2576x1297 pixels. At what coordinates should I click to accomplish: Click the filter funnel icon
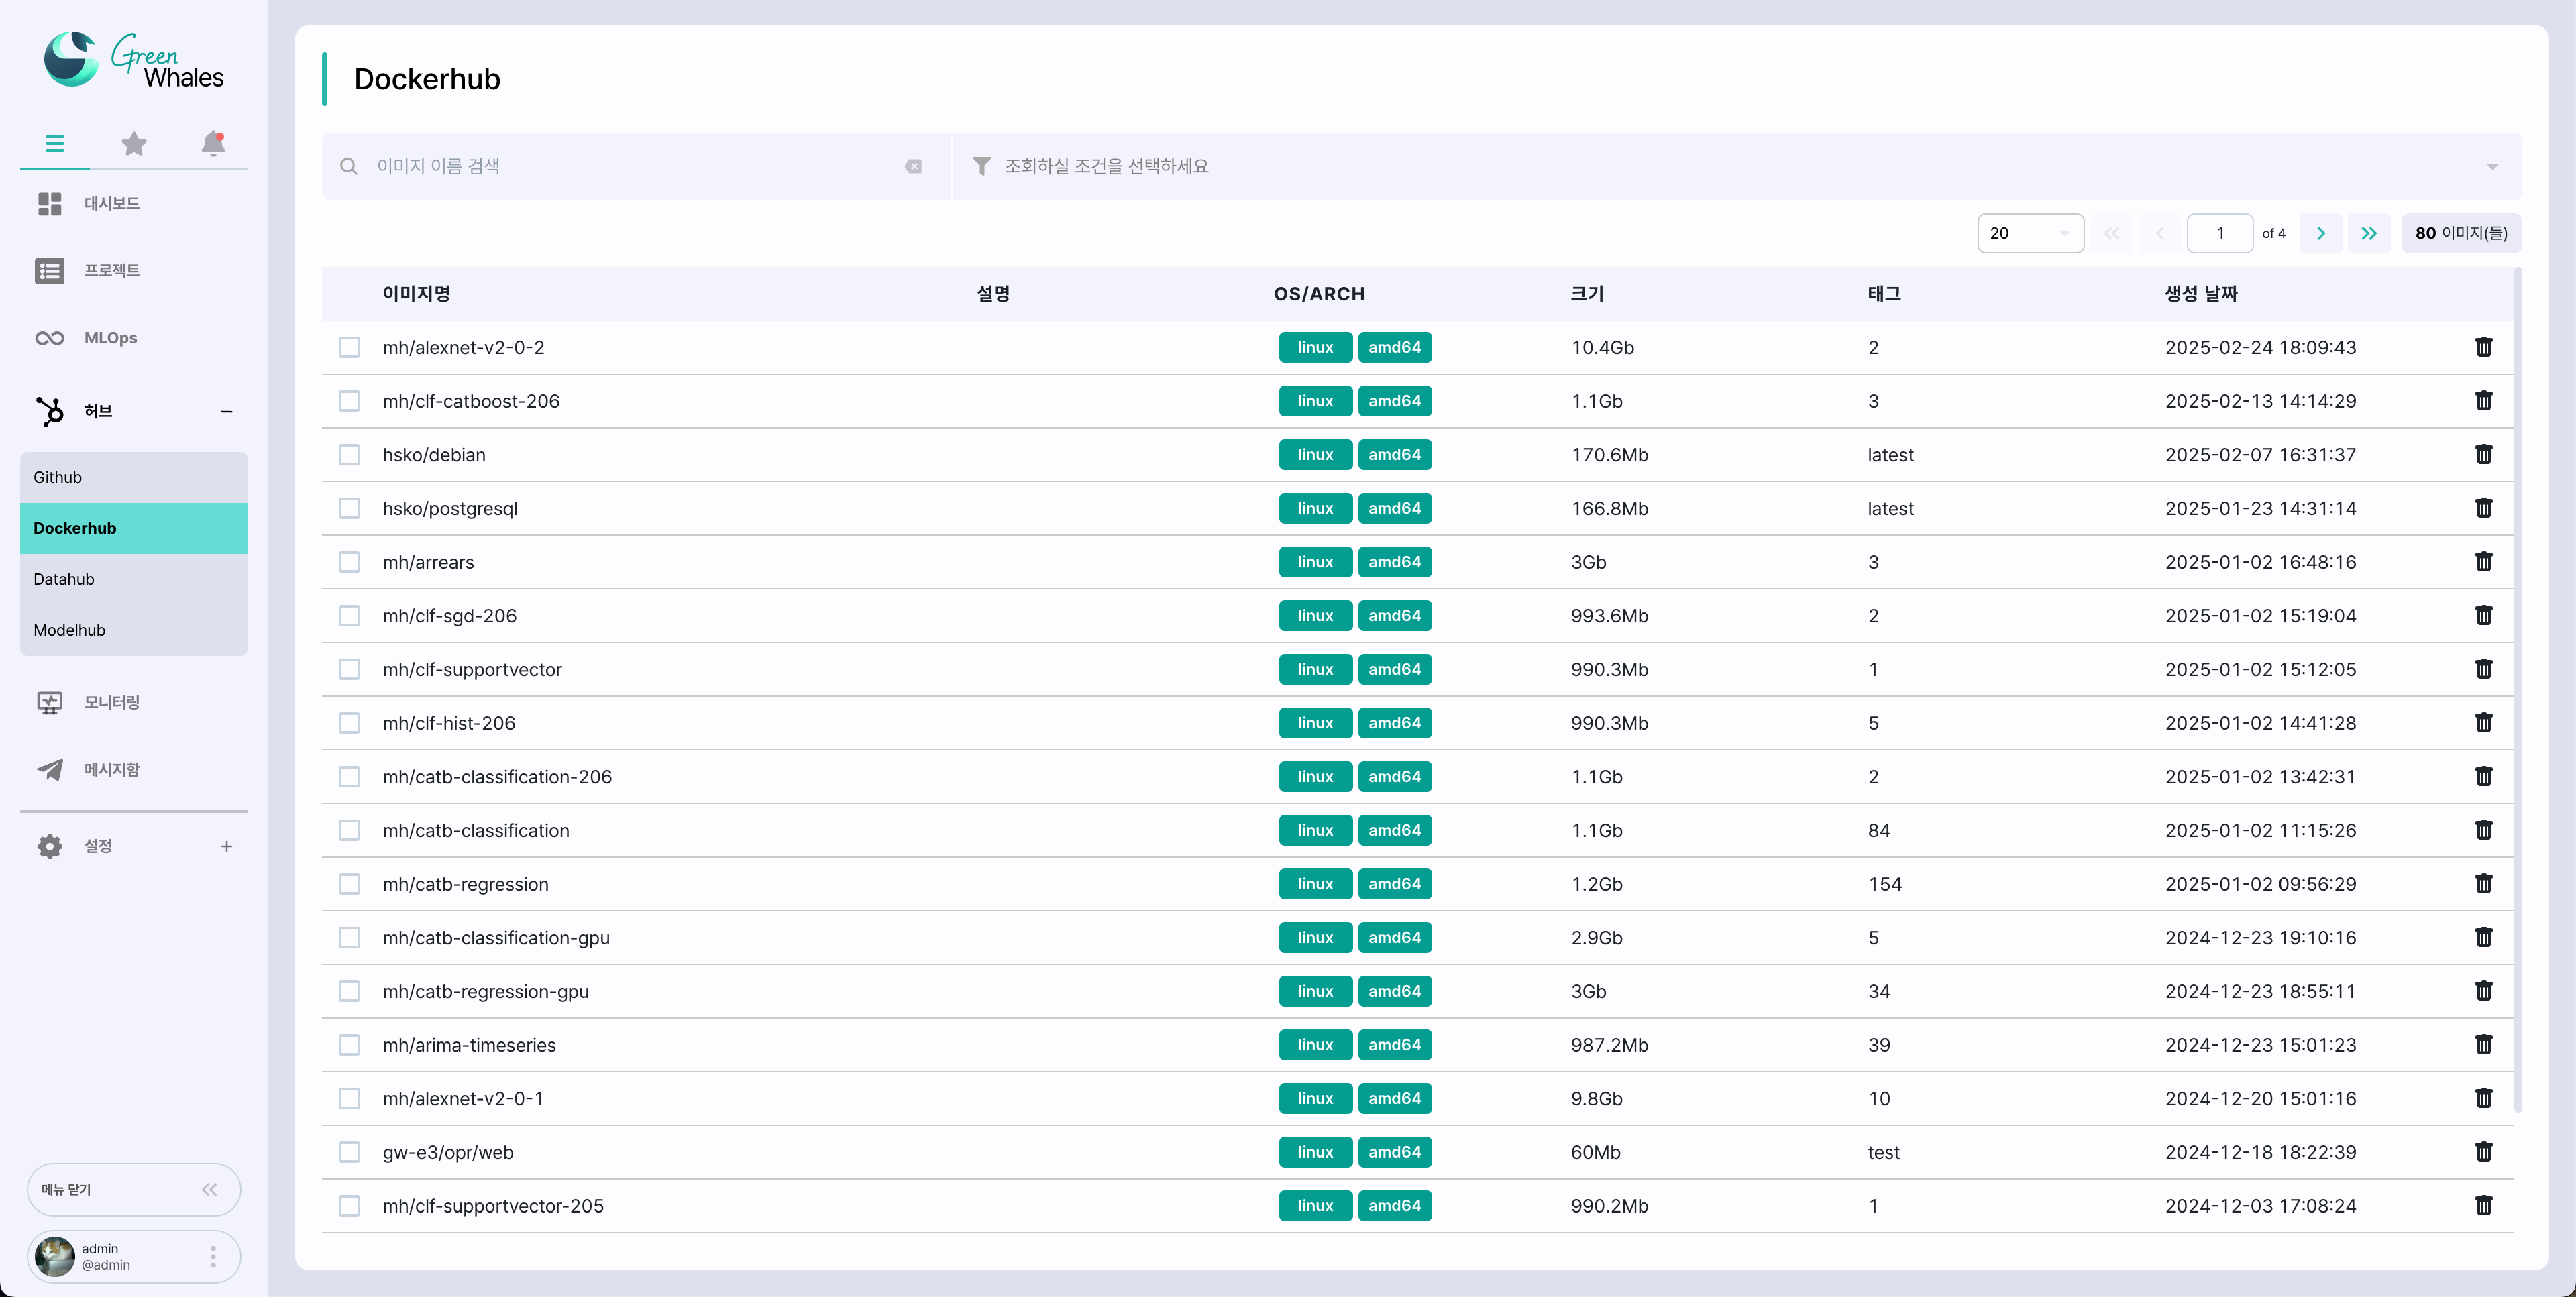(x=982, y=166)
